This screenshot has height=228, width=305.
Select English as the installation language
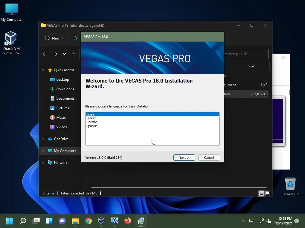152,114
